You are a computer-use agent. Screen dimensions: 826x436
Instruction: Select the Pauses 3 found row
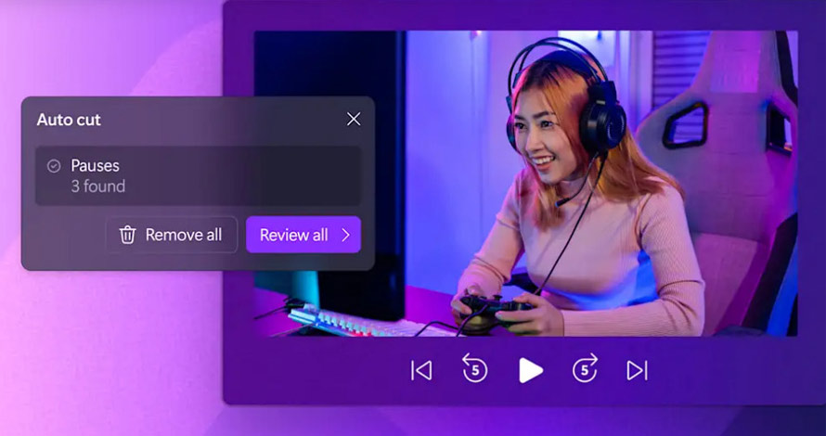click(x=198, y=176)
